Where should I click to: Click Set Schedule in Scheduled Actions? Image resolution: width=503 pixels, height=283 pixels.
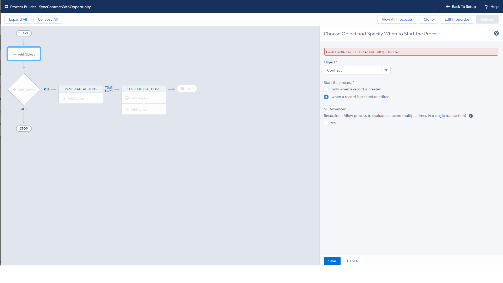point(137,98)
